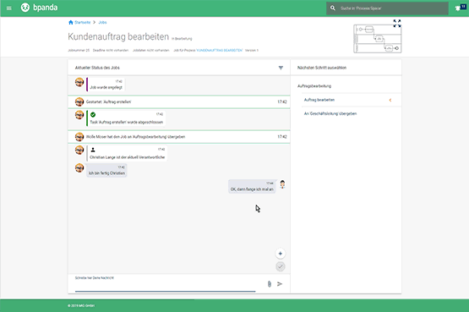Go to home via house icon
Image resolution: width=469 pixels, height=312 pixels.
pyautogui.click(x=71, y=22)
